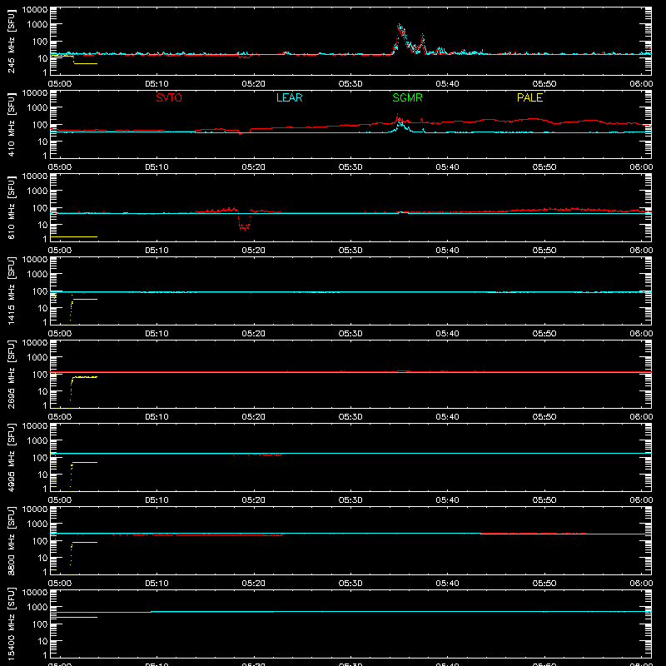The width and height of the screenshot is (666, 666).
Task: Click the yellow PALE segment in 15400 MHz plot
Action: tap(74, 617)
